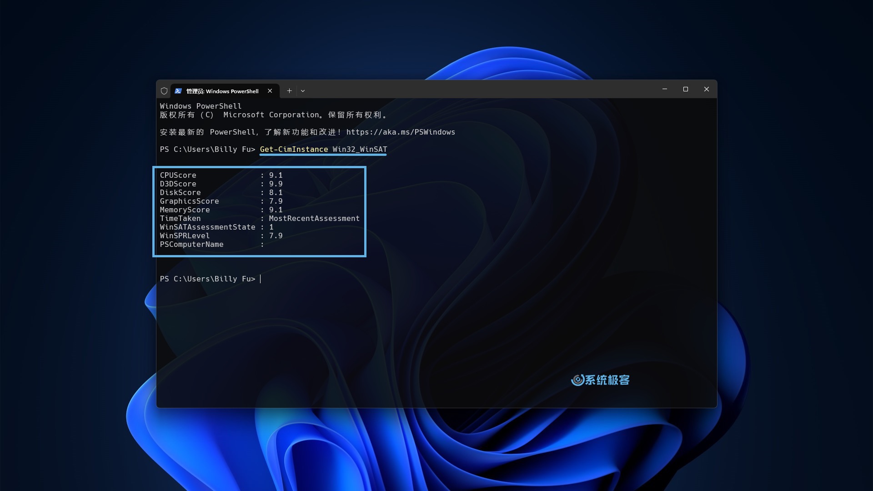Open a new tab with plus button
873x491 pixels.
289,91
